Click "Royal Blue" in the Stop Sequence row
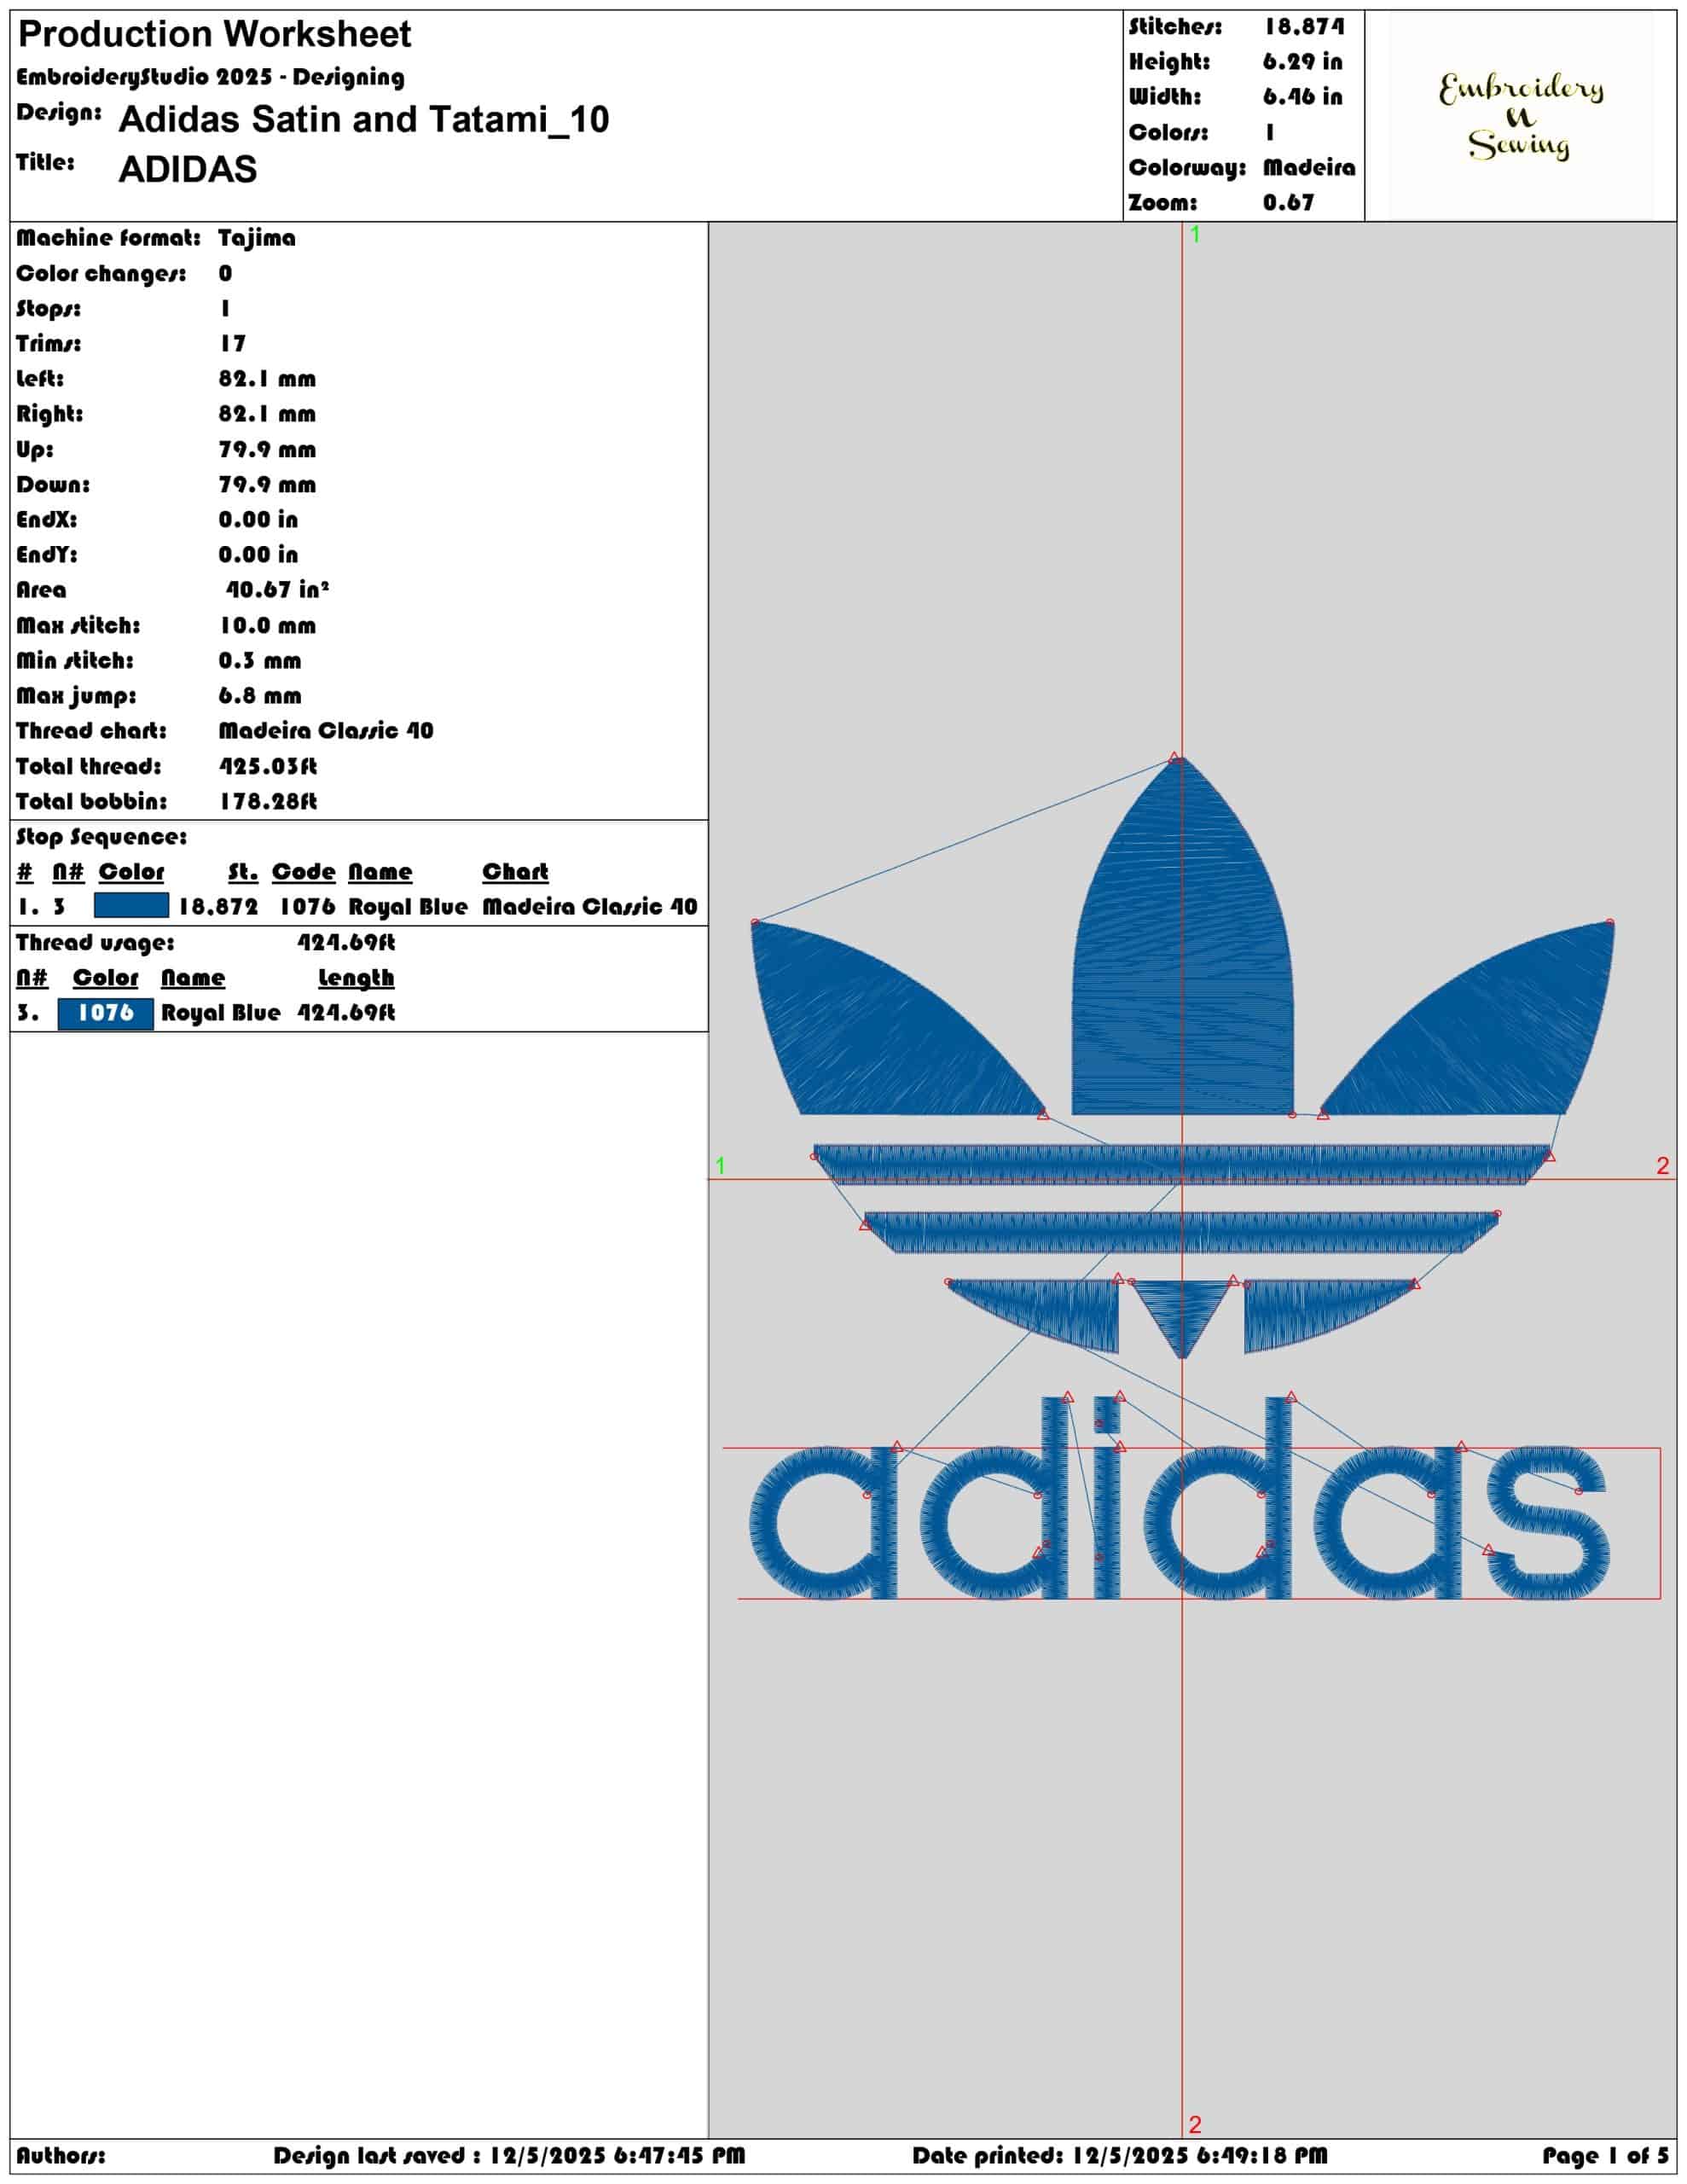The height and width of the screenshot is (2184, 1687). pos(408,907)
